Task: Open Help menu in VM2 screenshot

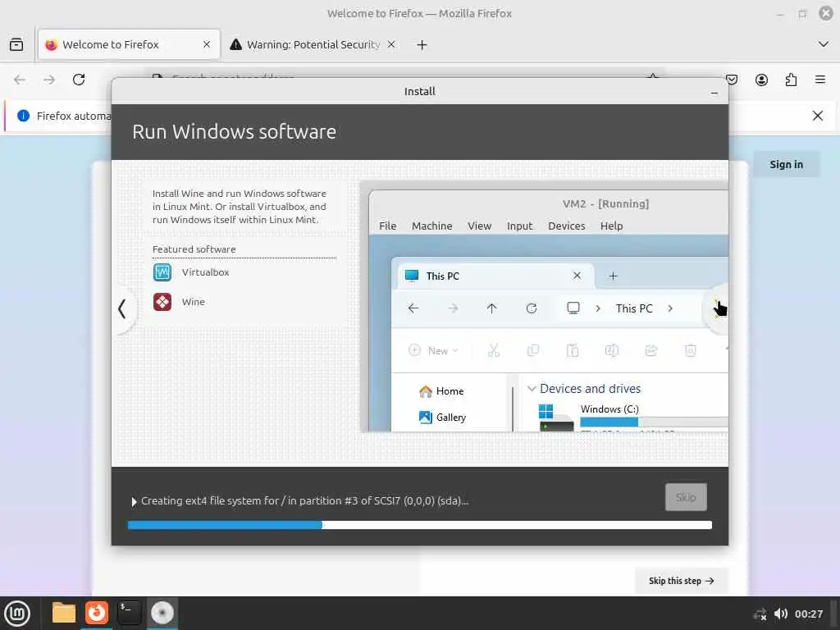Action: click(x=611, y=226)
